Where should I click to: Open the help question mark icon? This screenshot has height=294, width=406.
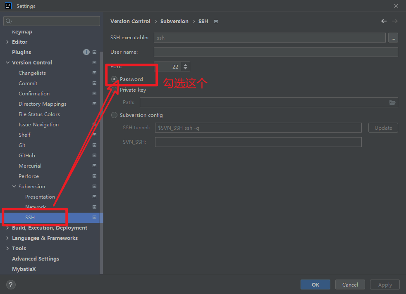pyautogui.click(x=11, y=285)
